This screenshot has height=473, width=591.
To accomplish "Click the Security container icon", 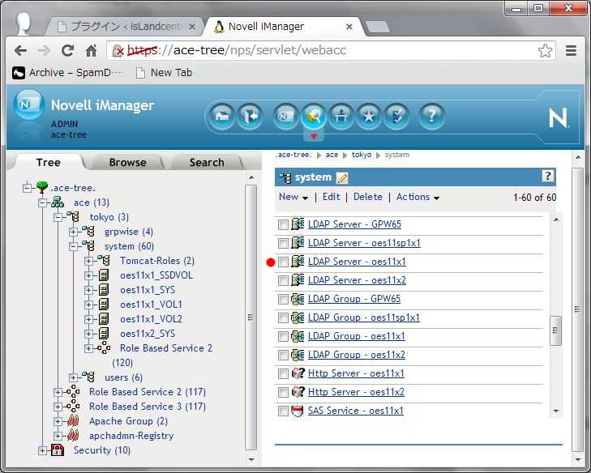I will [x=58, y=450].
